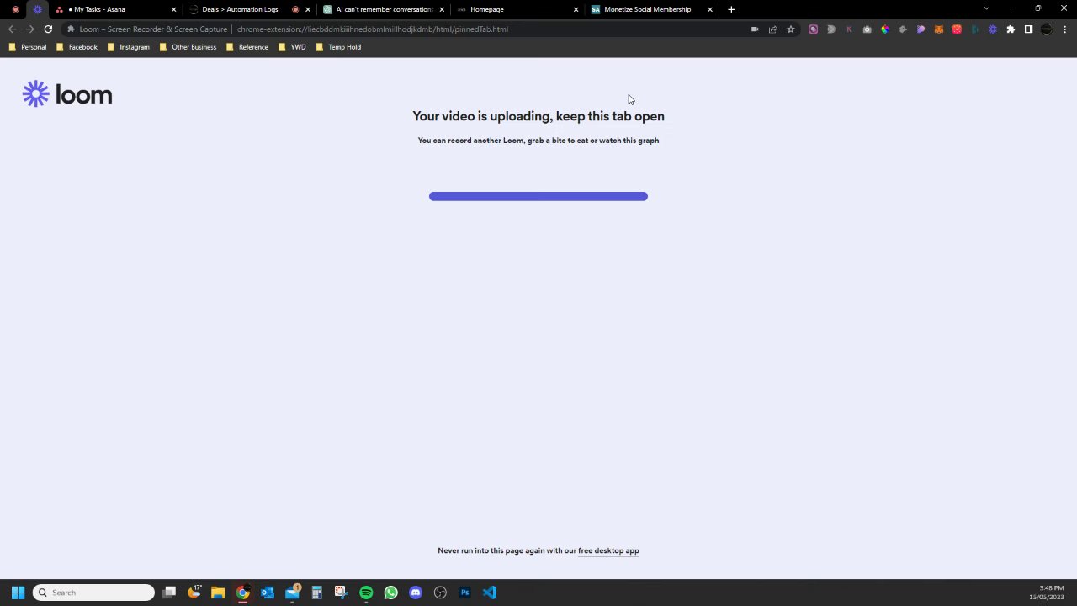This screenshot has height=606, width=1077.
Task: Open the Personal bookmarks folder
Action: click(x=27, y=47)
